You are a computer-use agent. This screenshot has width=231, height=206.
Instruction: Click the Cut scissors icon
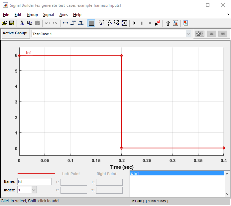[x=22, y=23]
